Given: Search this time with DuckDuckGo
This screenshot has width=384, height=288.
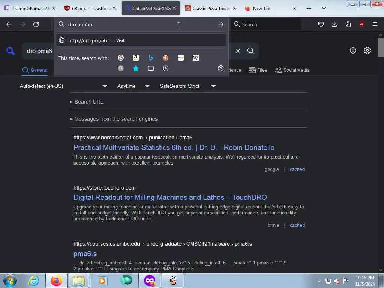Looking at the screenshot, I should point(165,58).
